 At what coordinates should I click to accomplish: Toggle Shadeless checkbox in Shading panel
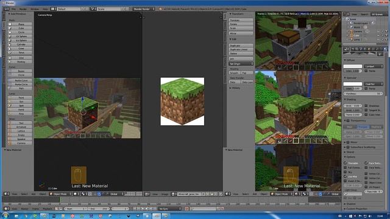(366, 106)
